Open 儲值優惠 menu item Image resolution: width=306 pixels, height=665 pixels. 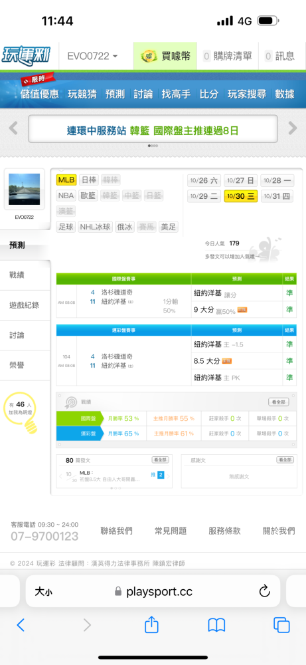click(x=40, y=94)
